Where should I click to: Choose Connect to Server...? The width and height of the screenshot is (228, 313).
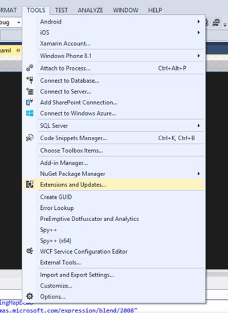pos(114,91)
